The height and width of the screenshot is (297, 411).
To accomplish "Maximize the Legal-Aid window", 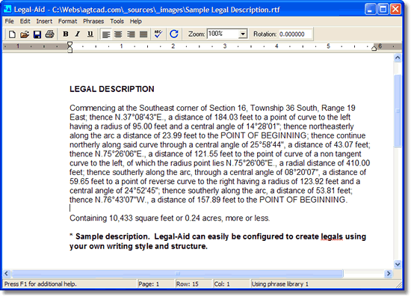I will point(383,9).
